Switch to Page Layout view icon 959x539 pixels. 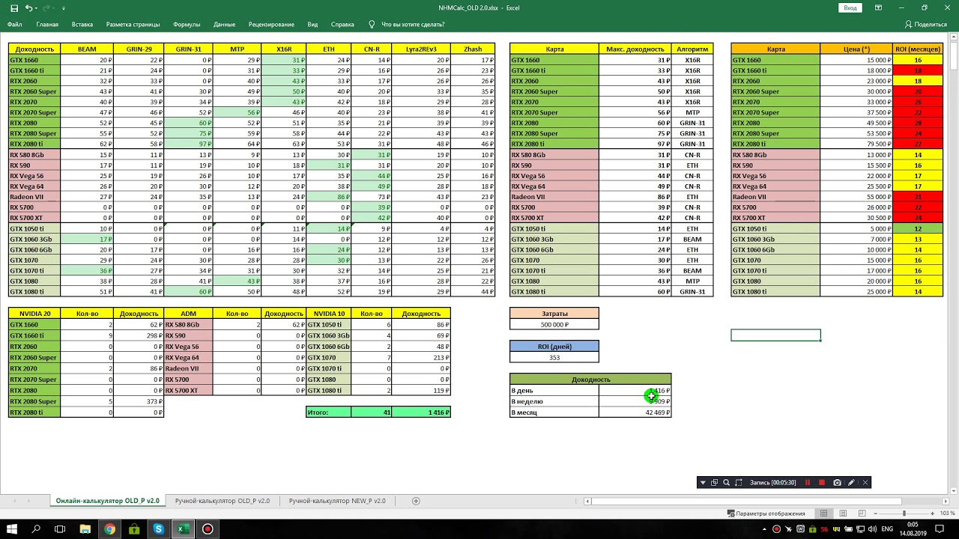click(844, 514)
